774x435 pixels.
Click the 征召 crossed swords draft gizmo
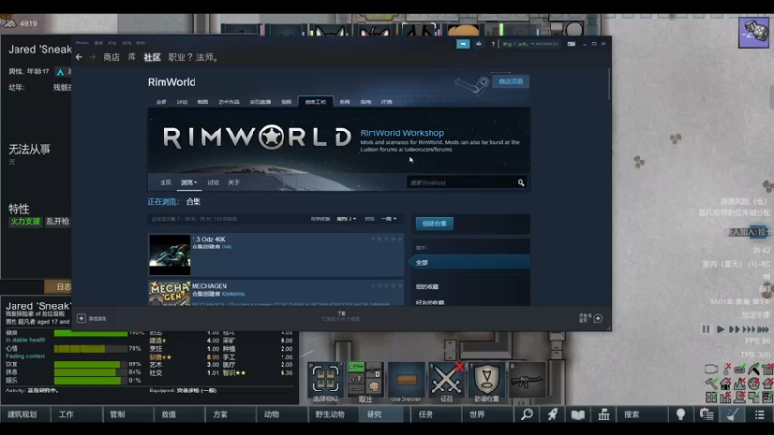click(x=446, y=379)
